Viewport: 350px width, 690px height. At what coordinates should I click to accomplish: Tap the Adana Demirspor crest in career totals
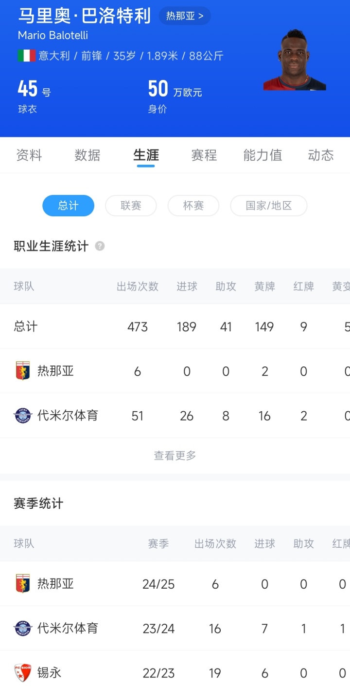point(23,416)
